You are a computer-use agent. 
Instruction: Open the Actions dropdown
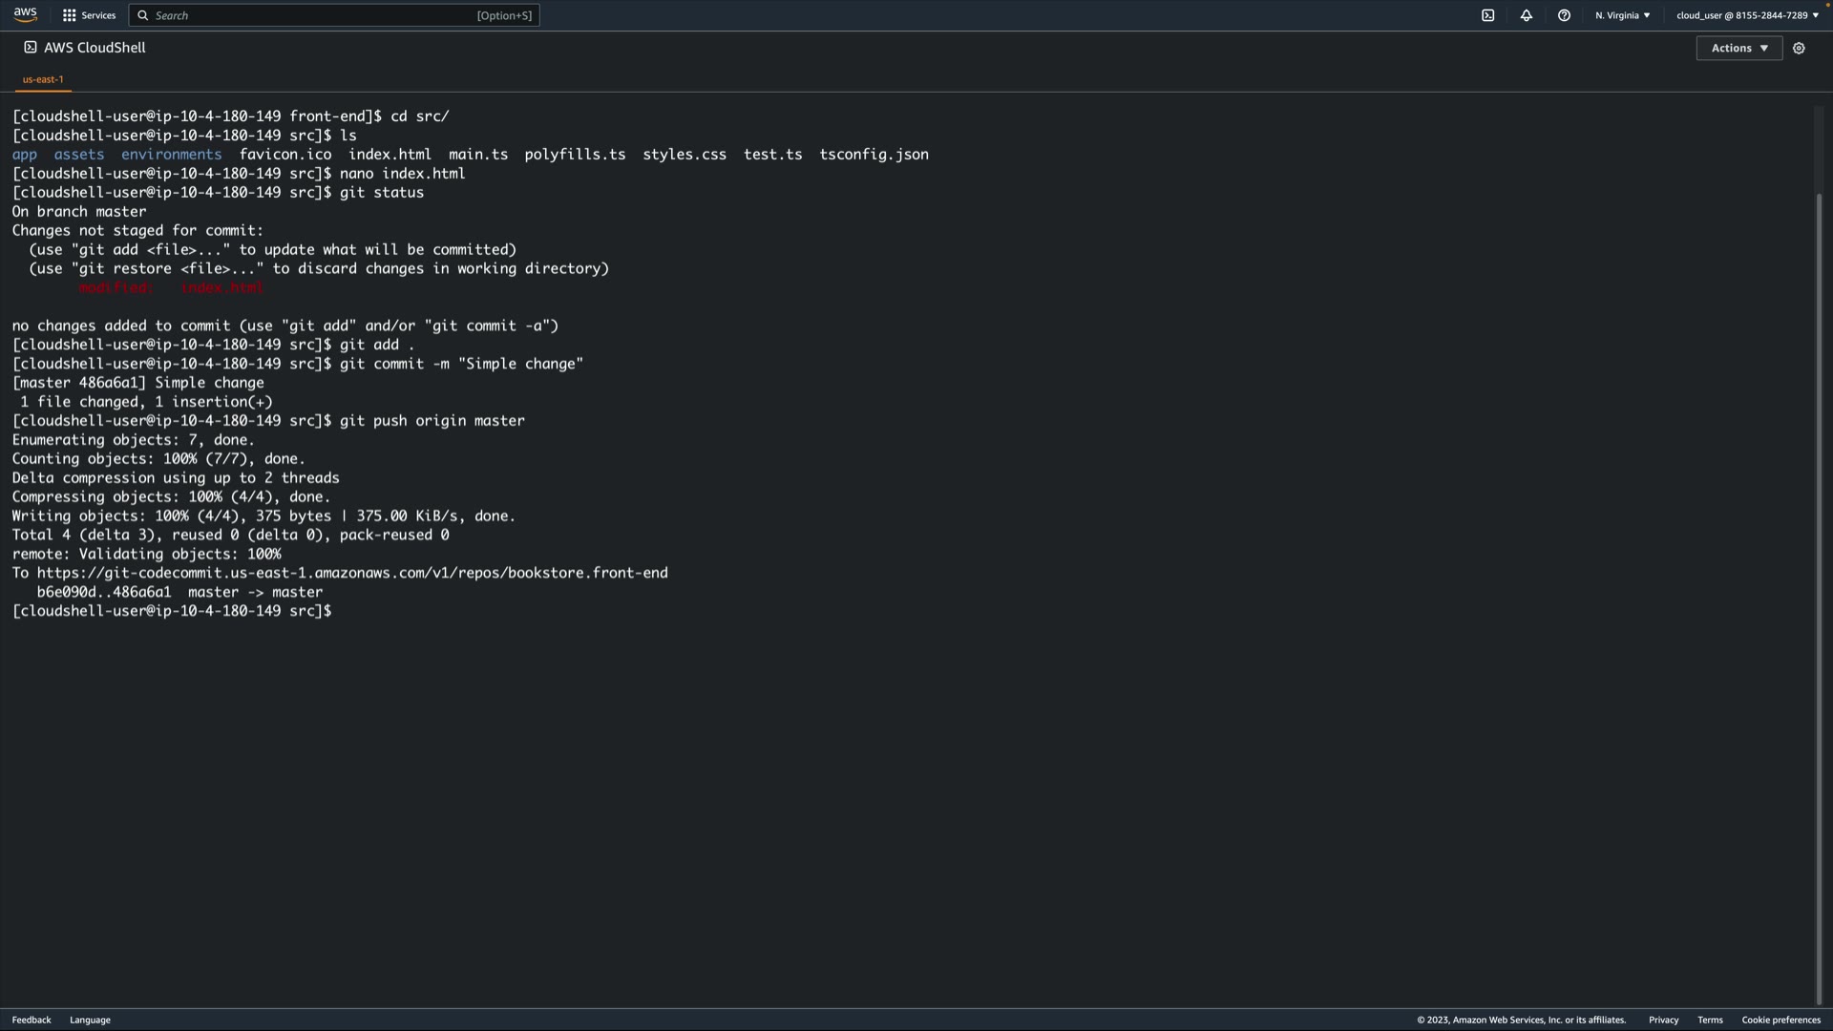coord(1738,48)
